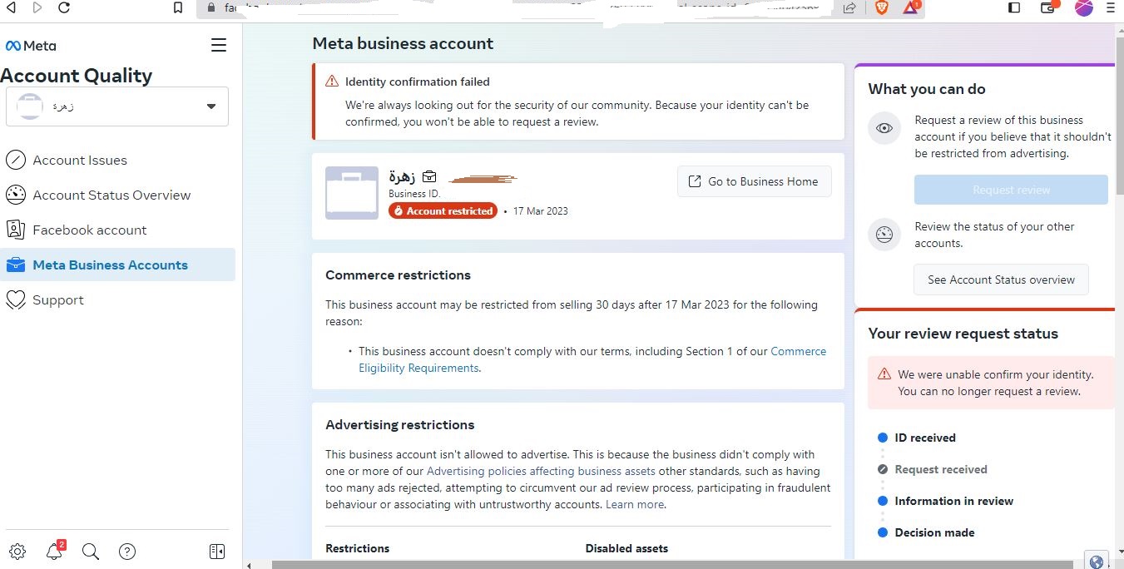Open notifications bell with red badge
The image size is (1124, 569).
click(x=55, y=550)
